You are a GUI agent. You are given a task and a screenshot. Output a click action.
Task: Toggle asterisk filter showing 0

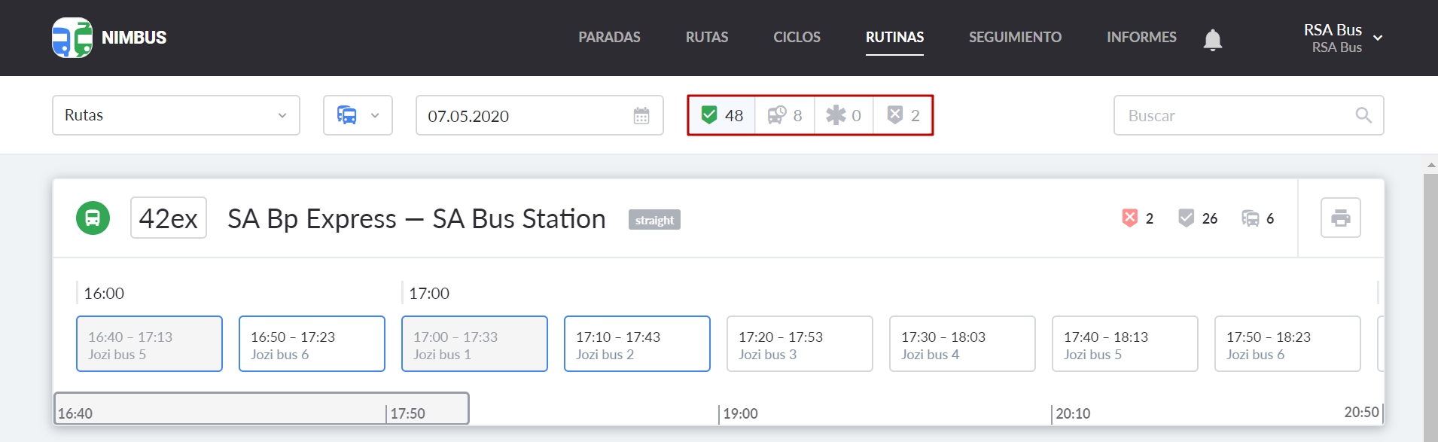843,115
